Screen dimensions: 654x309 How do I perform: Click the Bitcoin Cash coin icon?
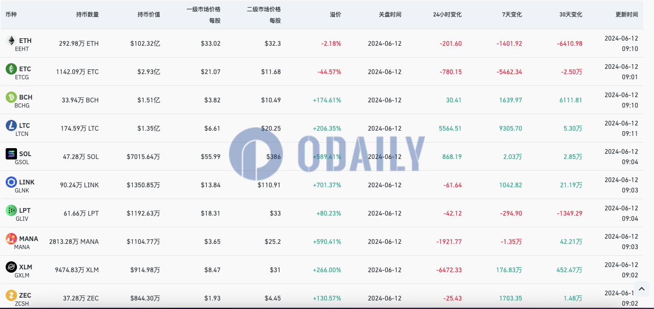(x=11, y=97)
